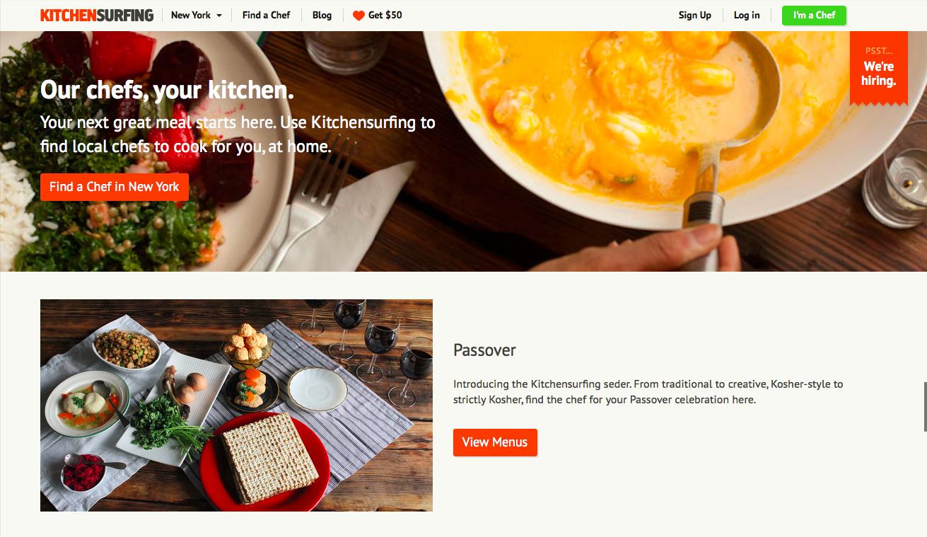Click Find a Chef in New York button
The image size is (927, 537).
tap(115, 187)
